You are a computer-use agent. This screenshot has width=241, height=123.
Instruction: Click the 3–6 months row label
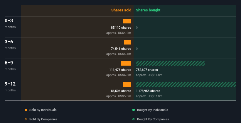coord(10,45)
